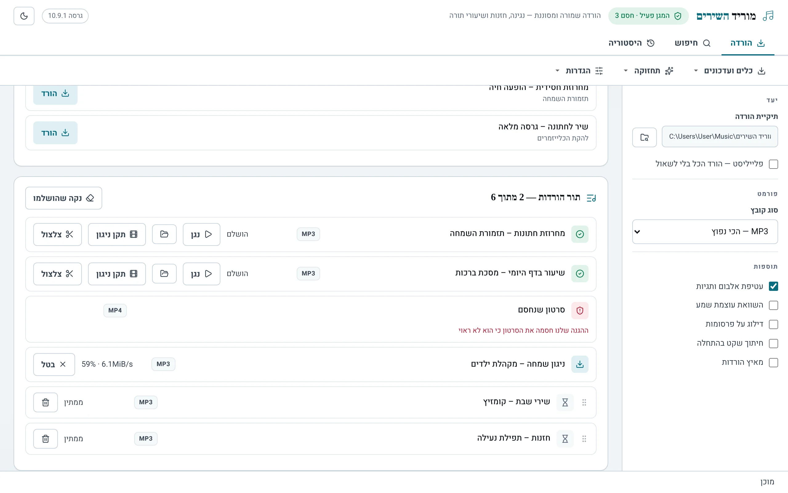The image size is (788, 493).
Task: Grab the drag handle of שירי שבת row
Action: 584,402
